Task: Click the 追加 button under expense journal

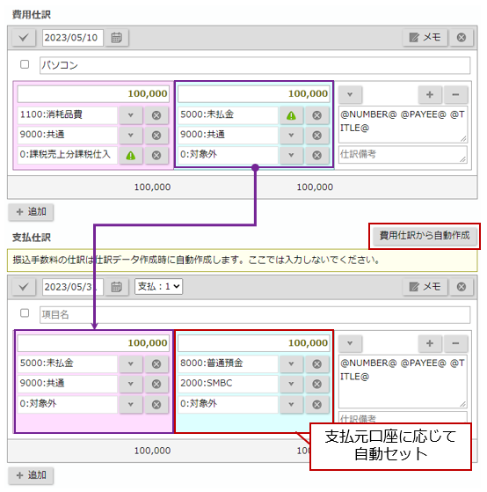Action: (x=31, y=212)
